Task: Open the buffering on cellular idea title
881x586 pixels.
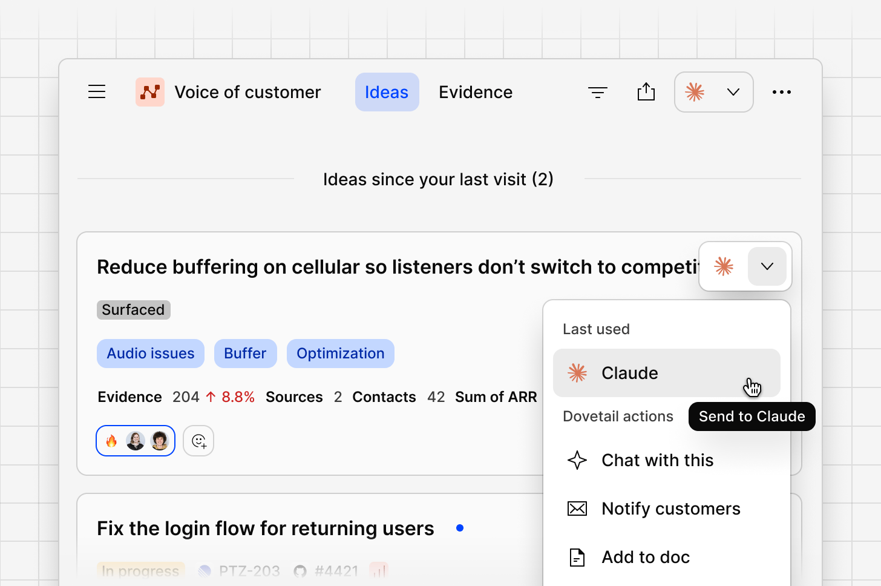Action: (x=398, y=267)
